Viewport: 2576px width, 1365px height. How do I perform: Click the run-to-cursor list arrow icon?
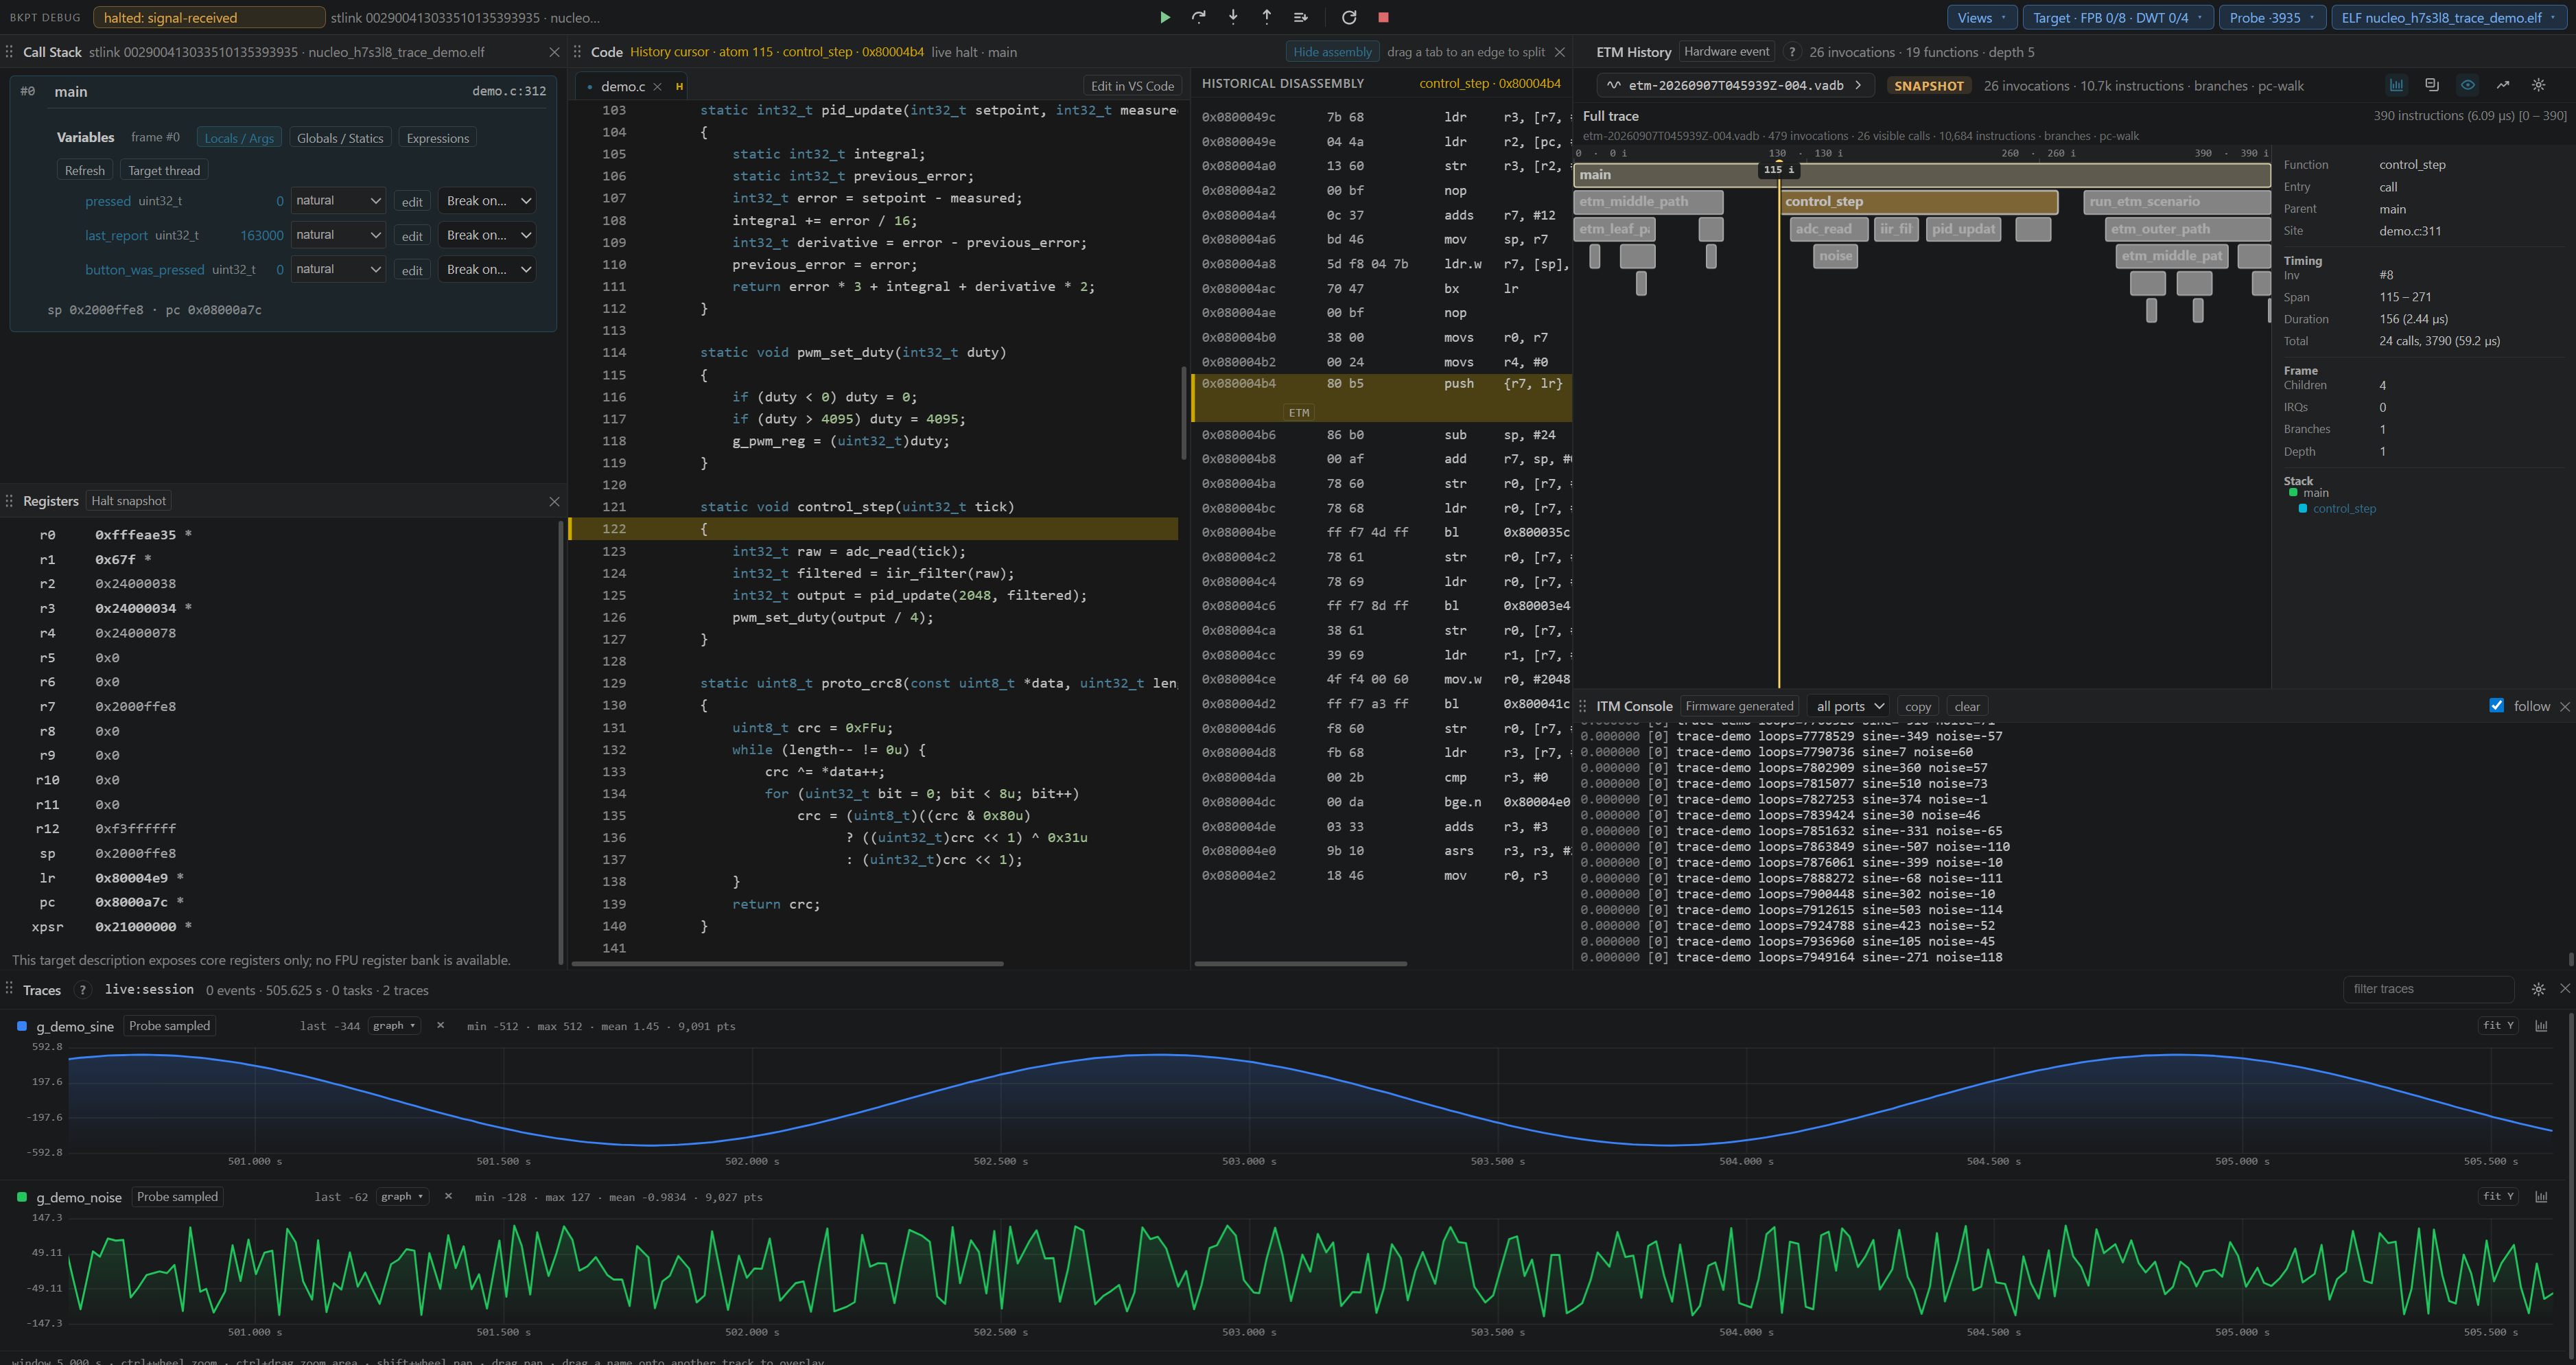coord(1301,17)
